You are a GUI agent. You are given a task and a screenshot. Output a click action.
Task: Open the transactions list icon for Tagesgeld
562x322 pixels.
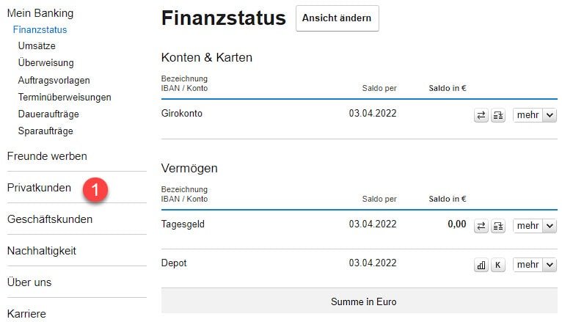tap(498, 226)
